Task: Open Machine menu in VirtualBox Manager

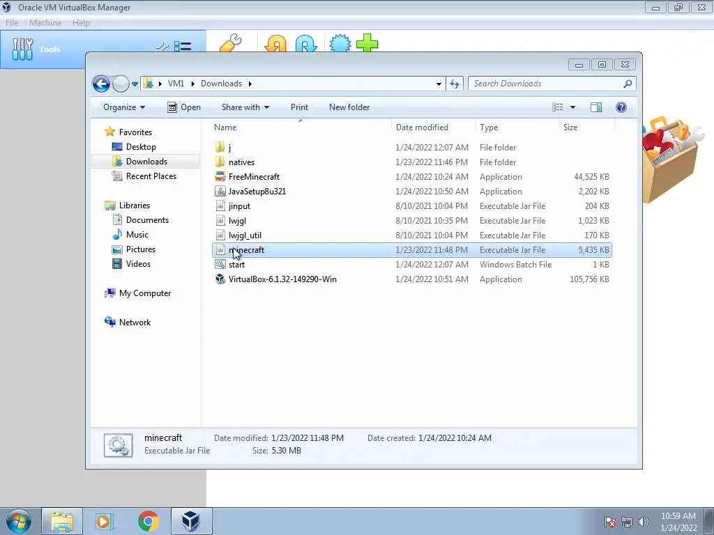Action: click(x=45, y=23)
